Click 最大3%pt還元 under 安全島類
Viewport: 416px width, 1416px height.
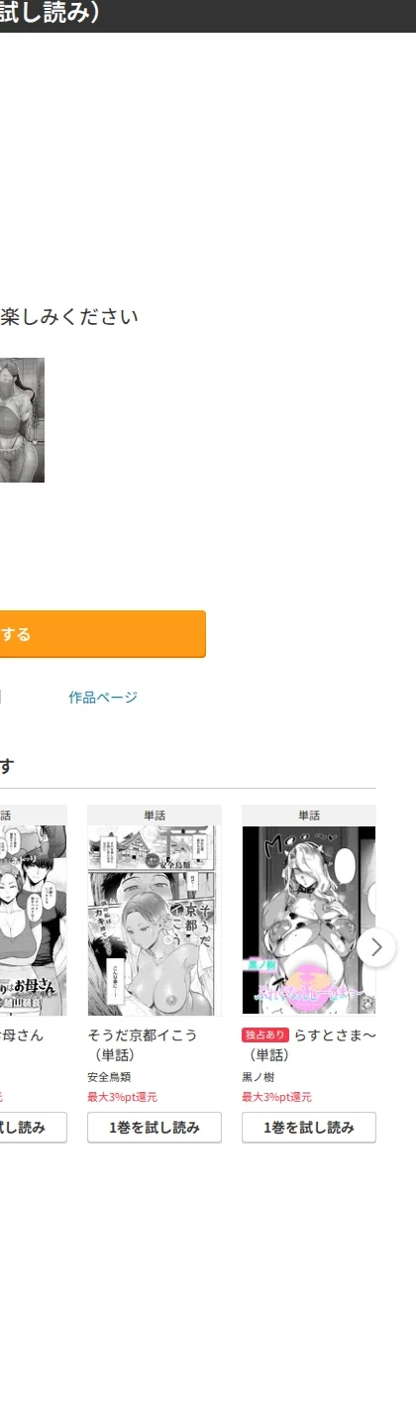(122, 1097)
